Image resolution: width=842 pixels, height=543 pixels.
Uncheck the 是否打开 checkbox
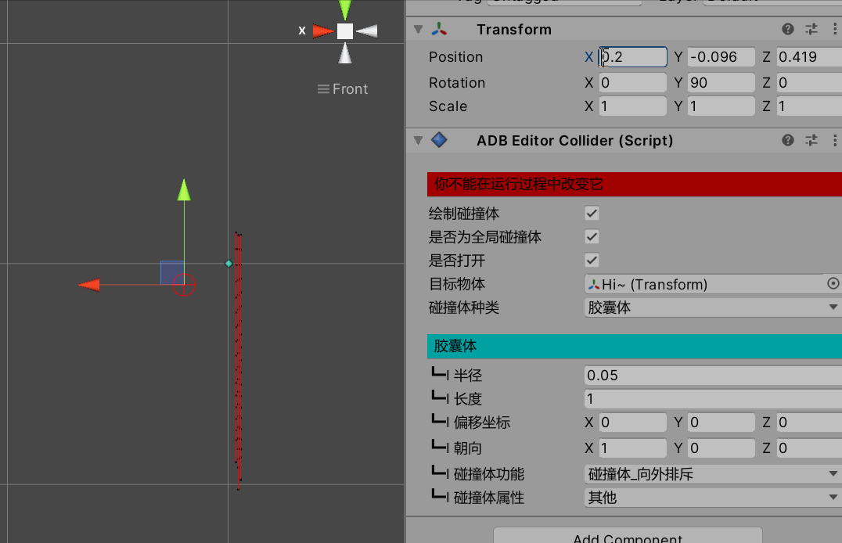(x=592, y=260)
